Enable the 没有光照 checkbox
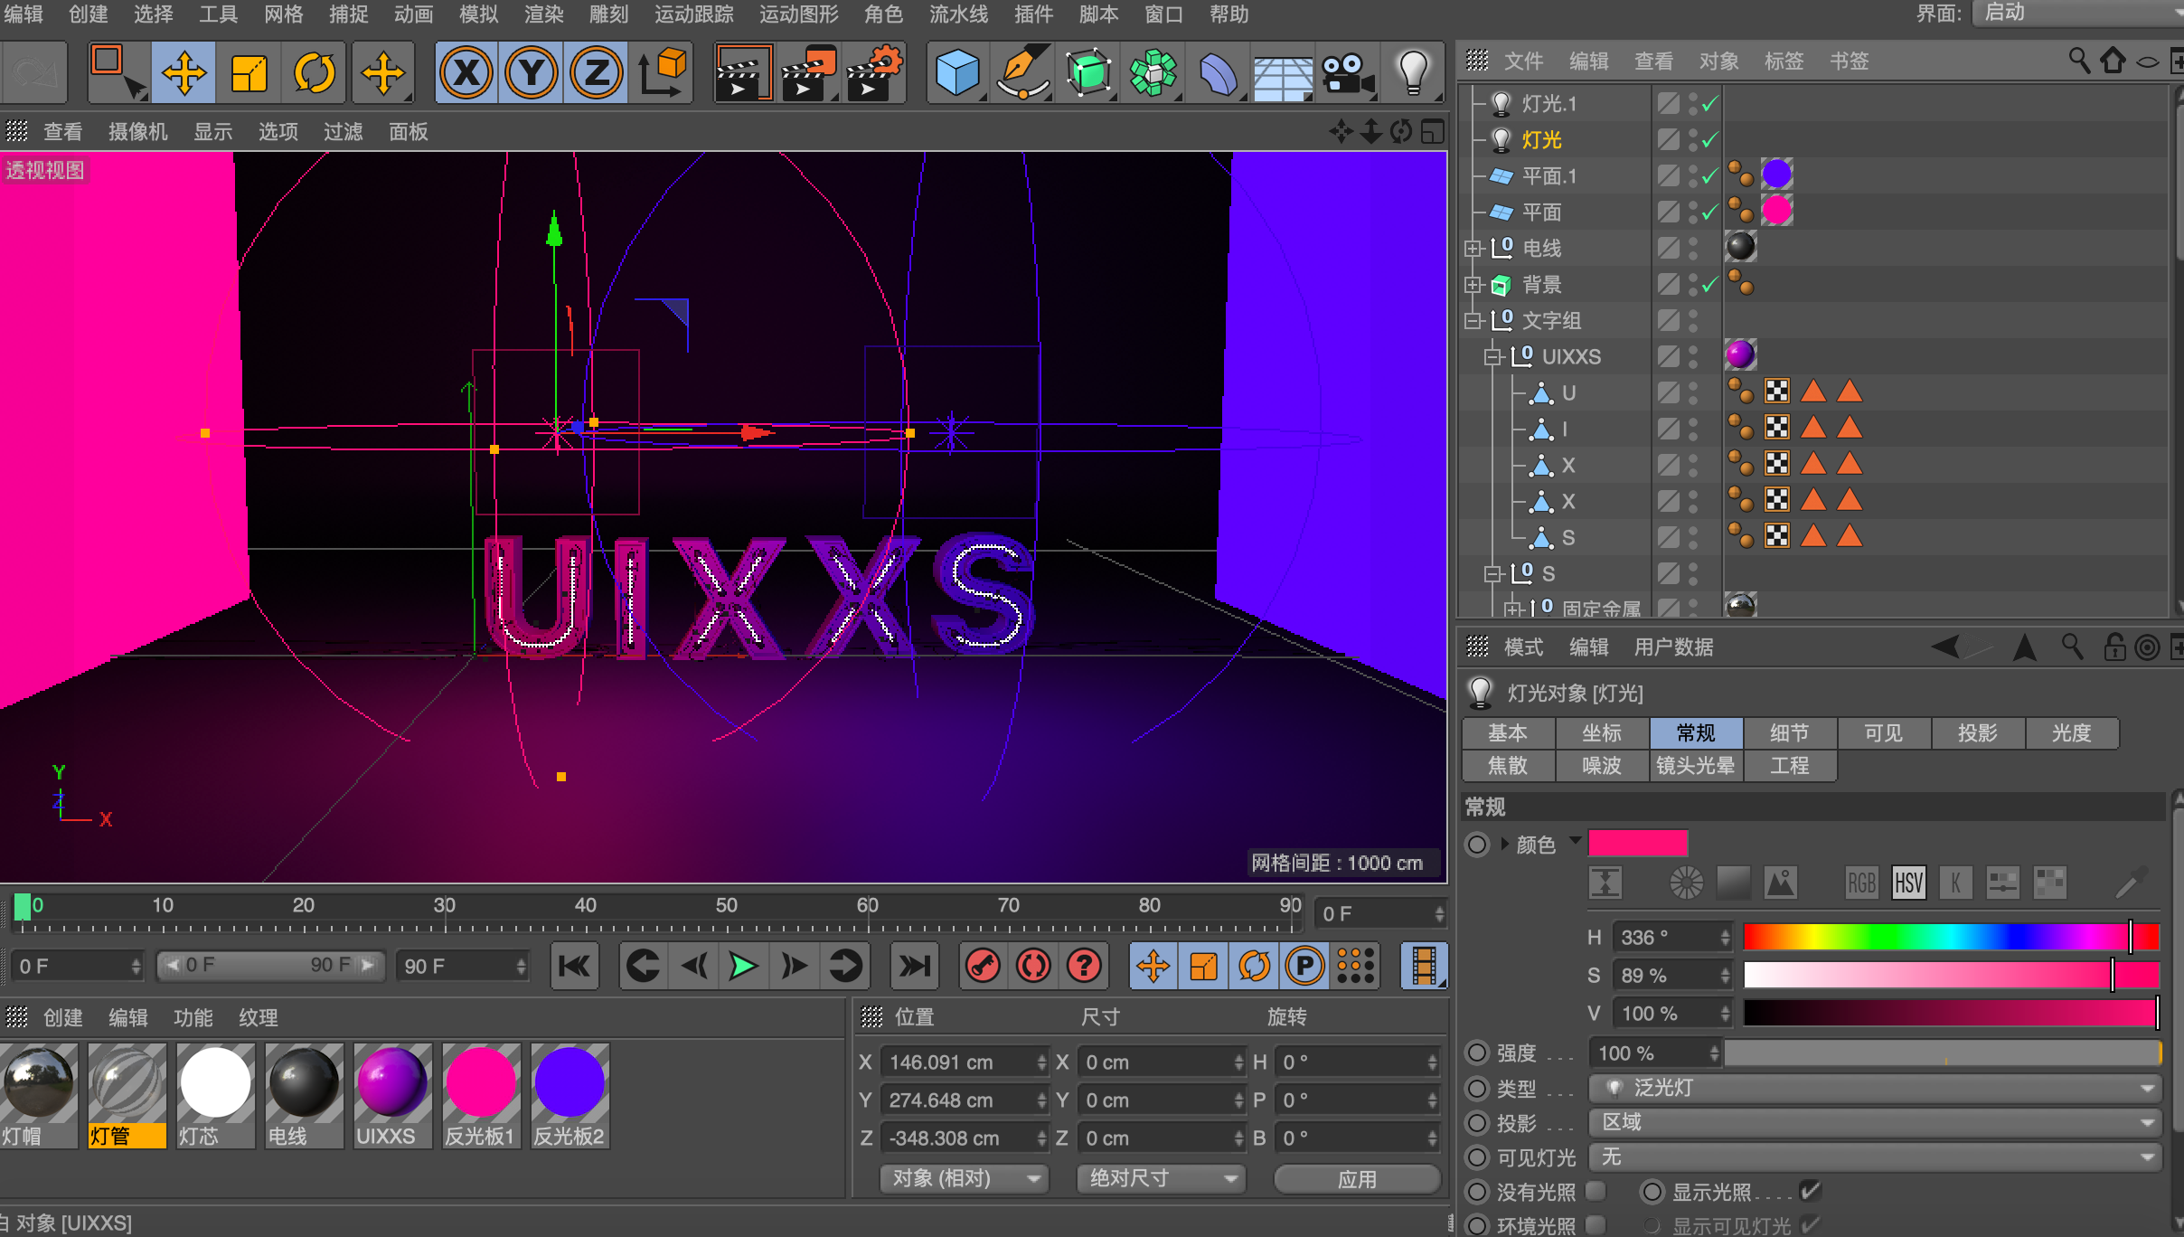 tap(1596, 1192)
